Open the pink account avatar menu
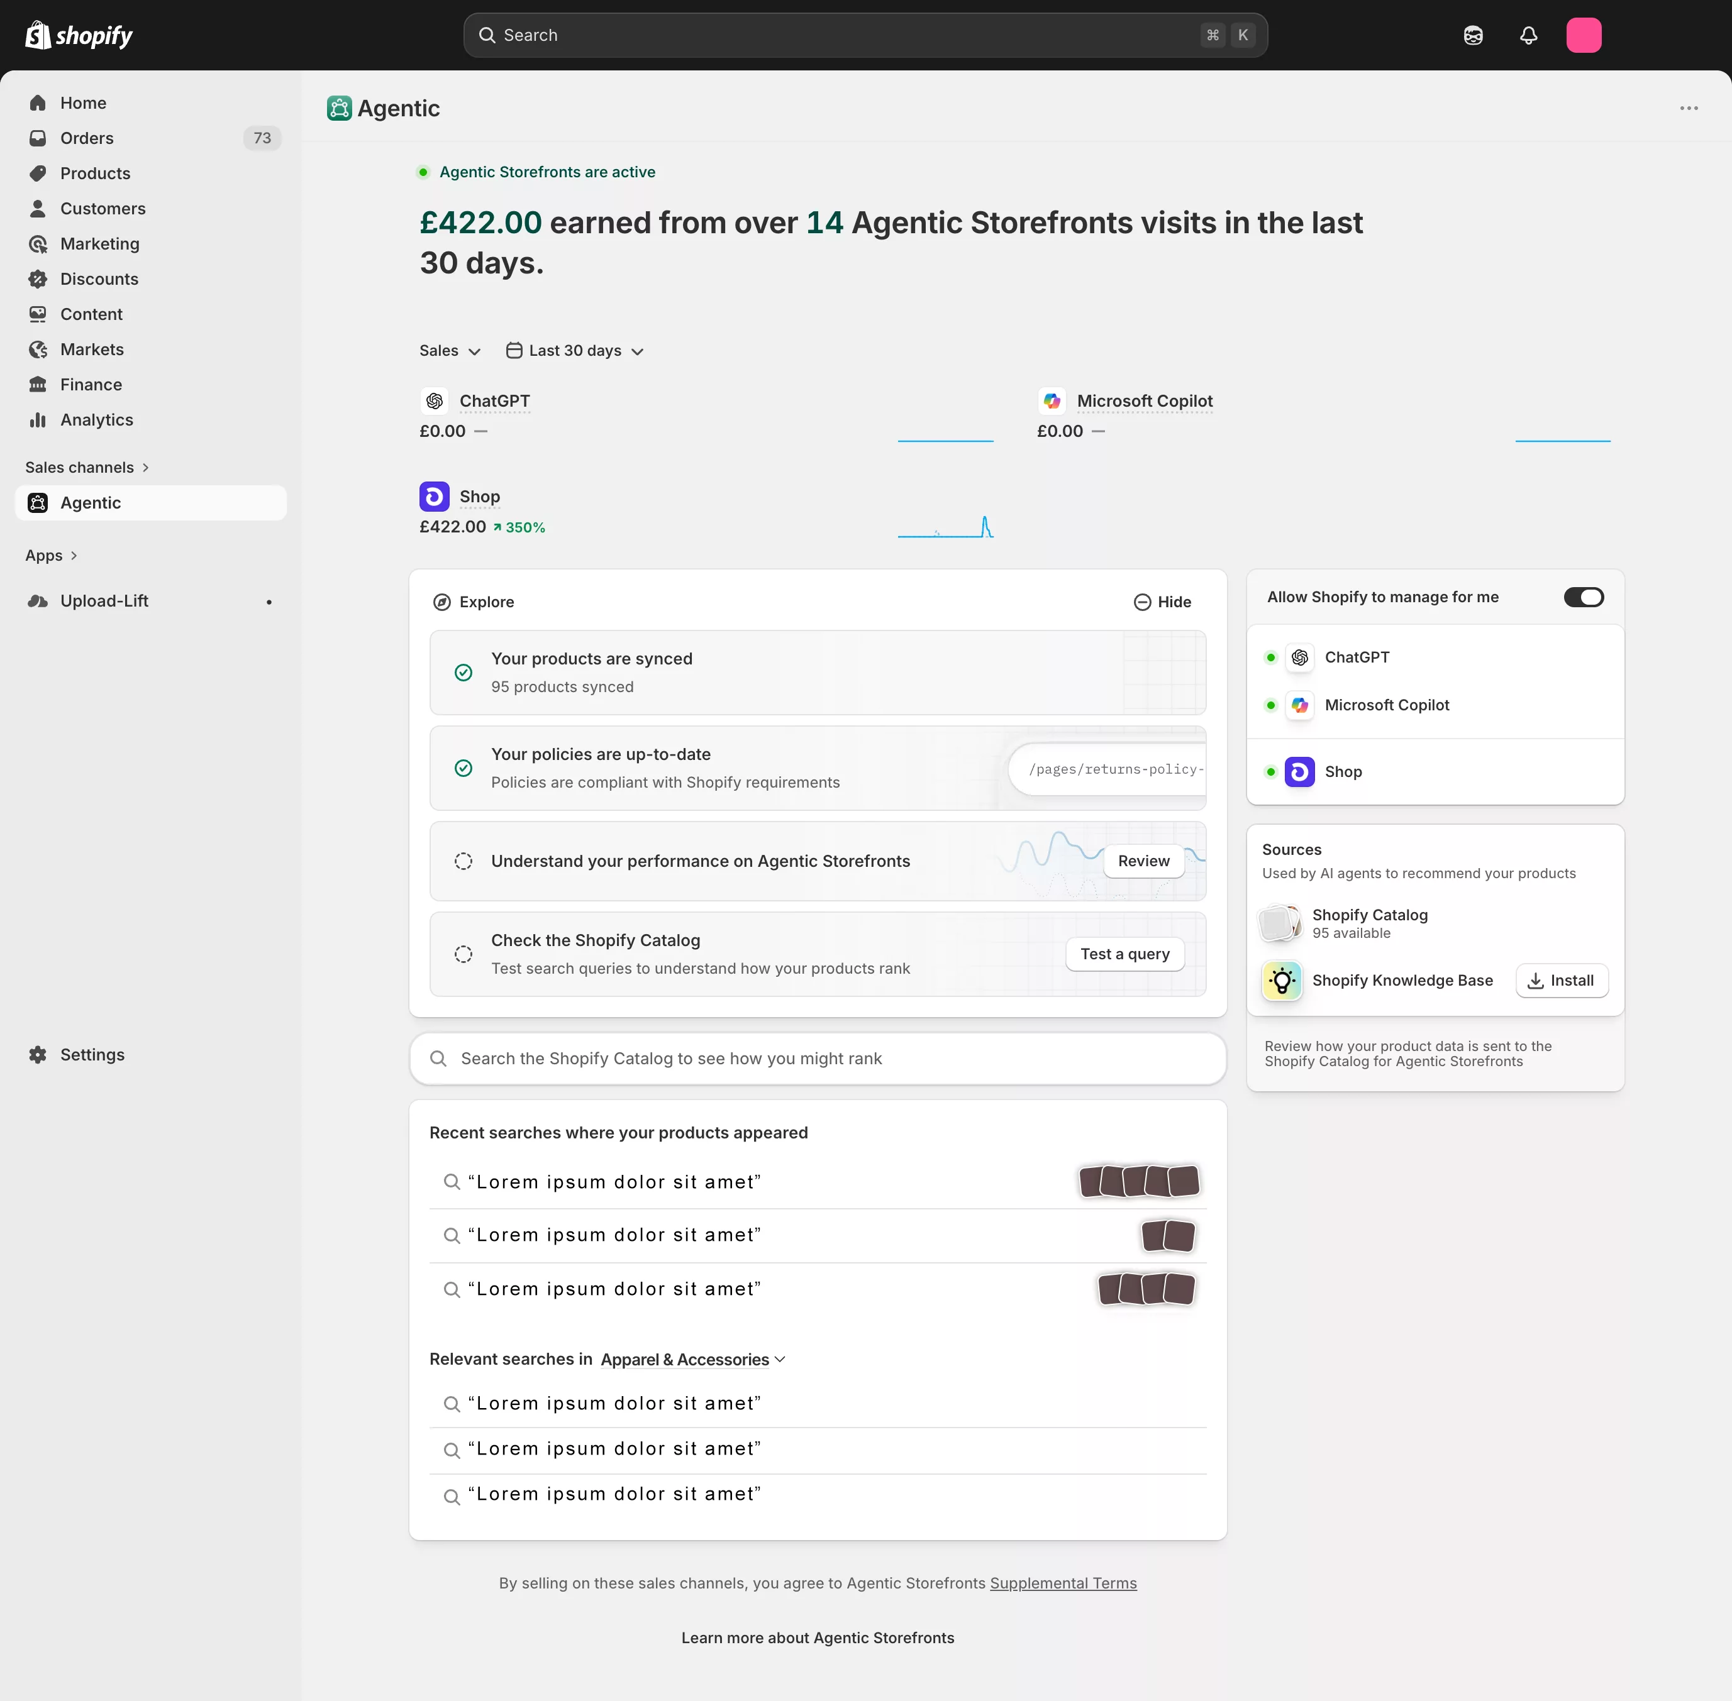Image resolution: width=1732 pixels, height=1701 pixels. coord(1584,35)
